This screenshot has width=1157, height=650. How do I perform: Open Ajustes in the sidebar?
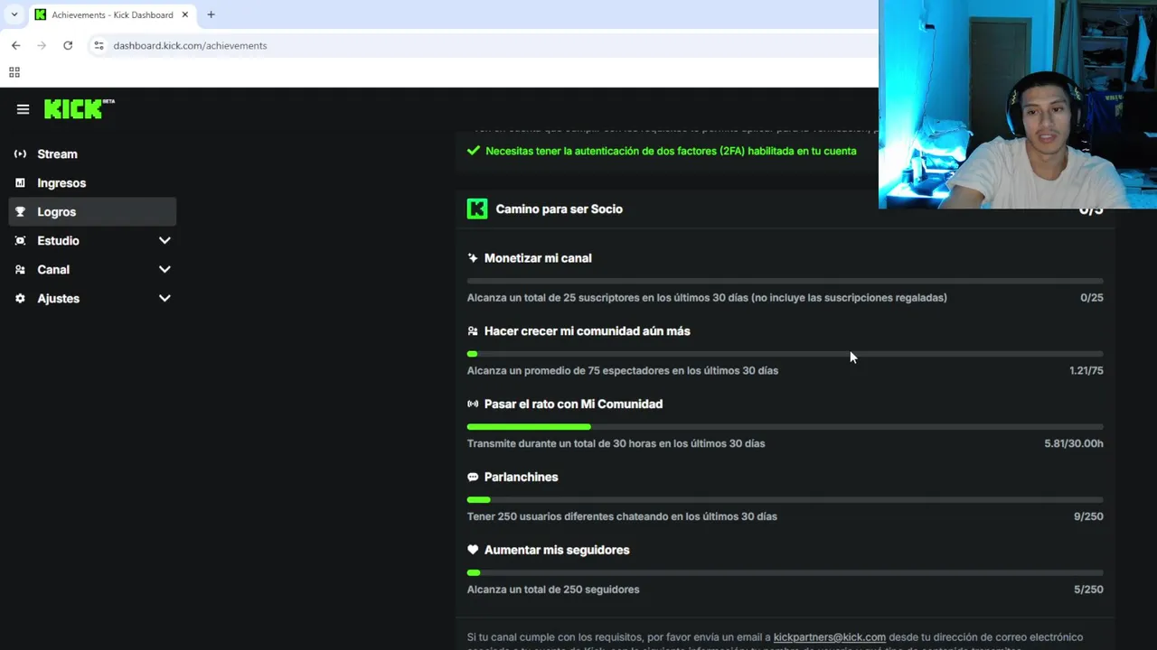(92, 298)
